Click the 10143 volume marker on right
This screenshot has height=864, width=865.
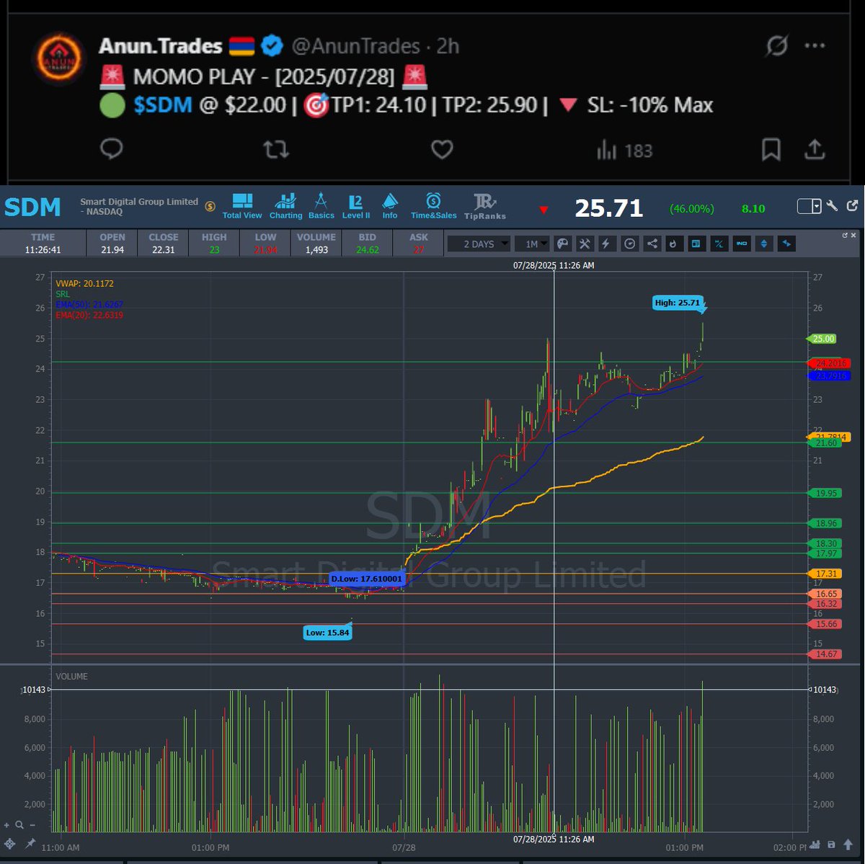coord(824,690)
